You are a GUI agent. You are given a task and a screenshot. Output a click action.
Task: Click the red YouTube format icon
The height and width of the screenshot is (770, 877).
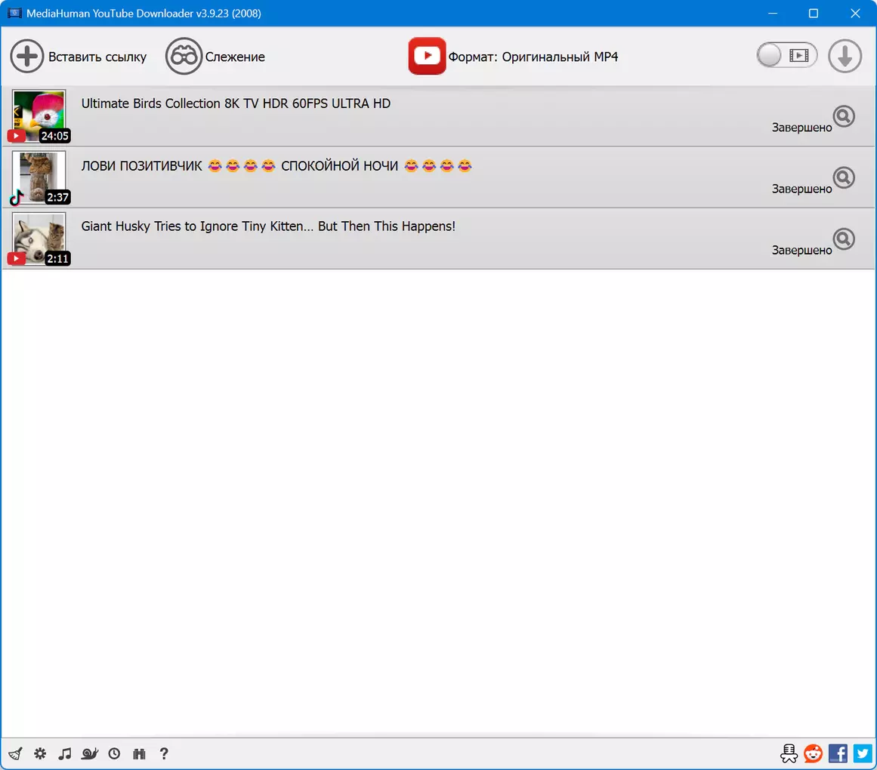[x=427, y=56]
